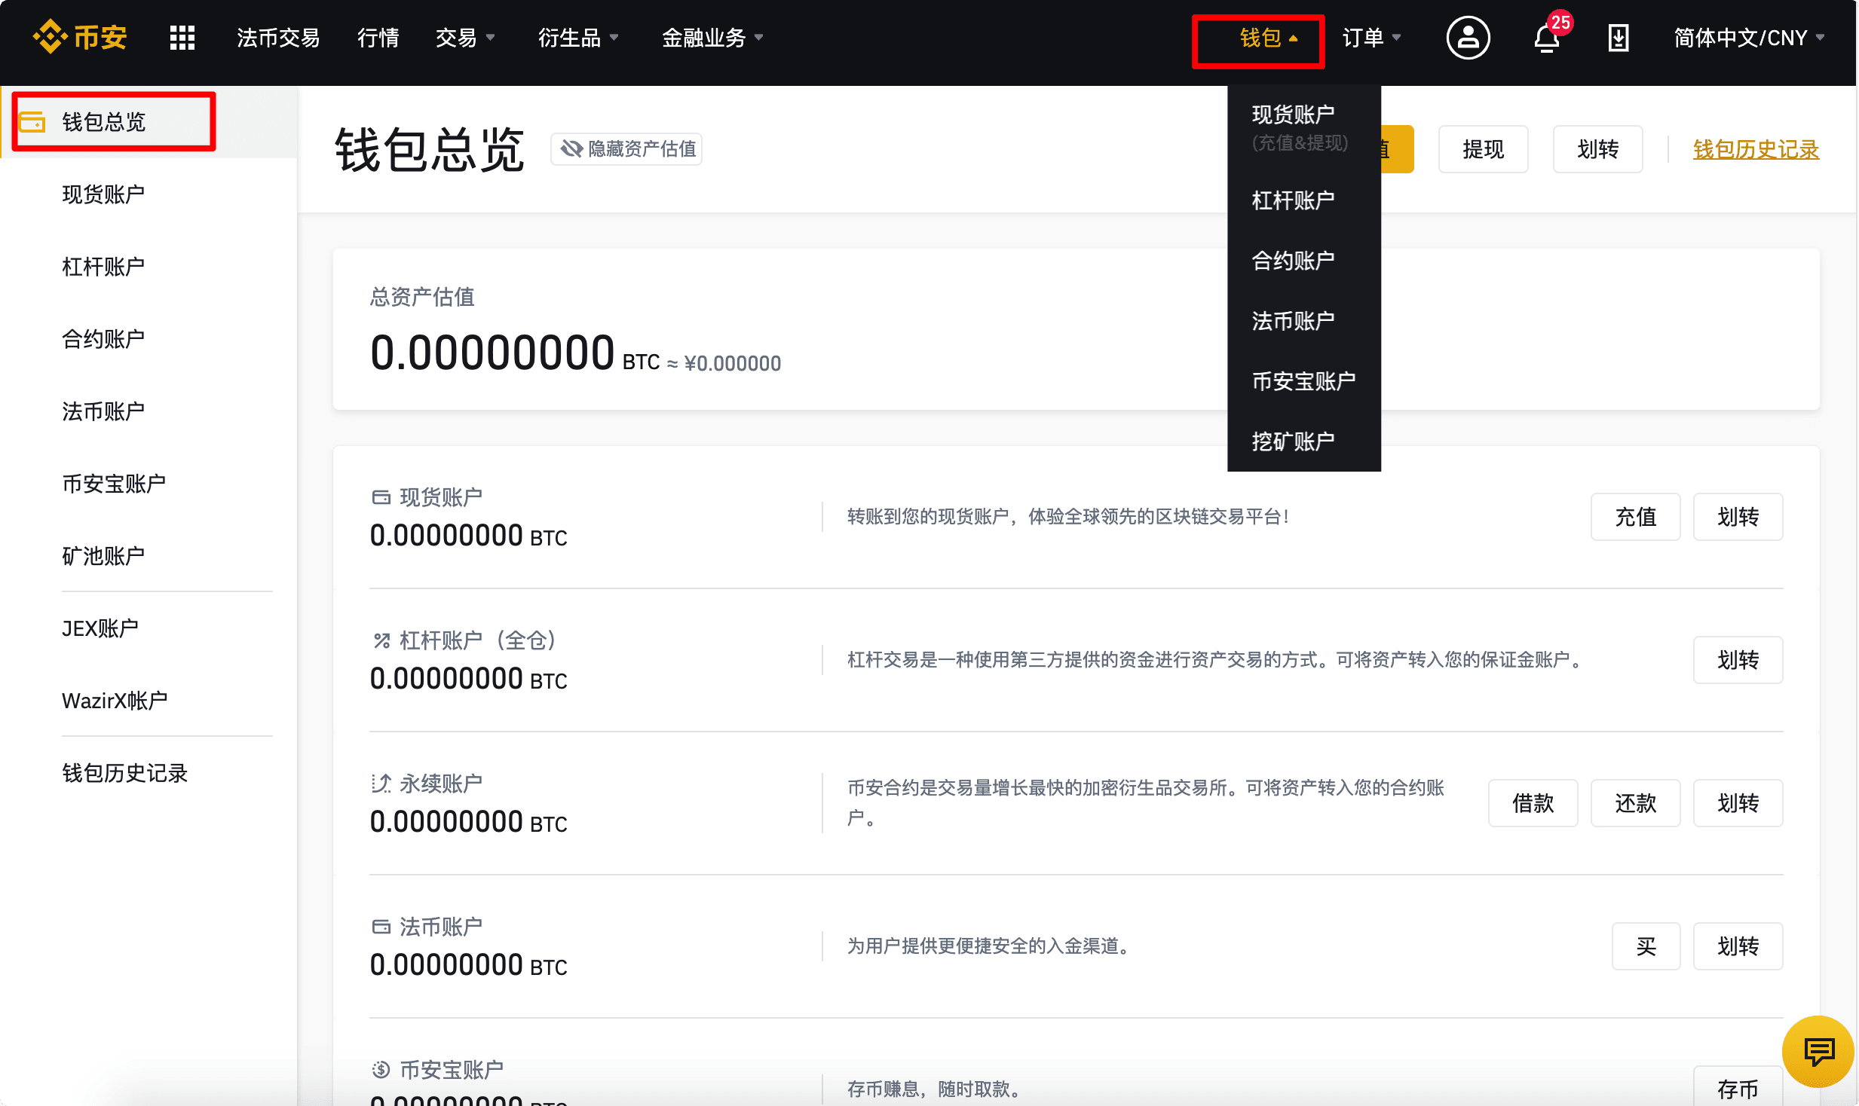Viewport: 1859px width, 1106px height.
Task: Expand the 订单 dropdown menu
Action: 1371,37
